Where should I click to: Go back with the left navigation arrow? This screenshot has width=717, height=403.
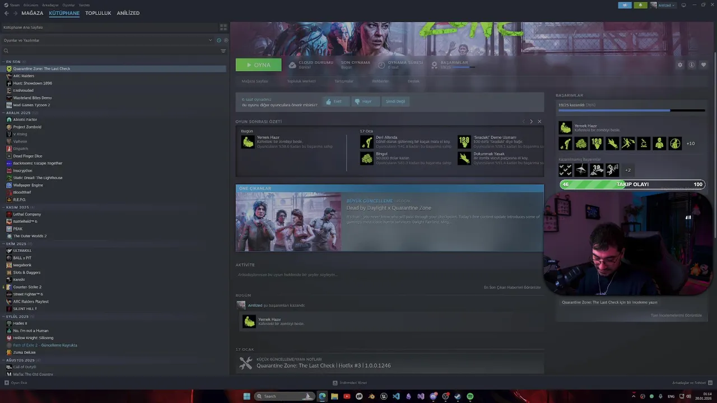pos(7,13)
